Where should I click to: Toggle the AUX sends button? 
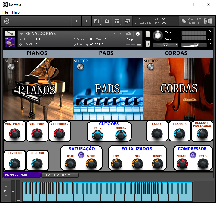(210, 39)
